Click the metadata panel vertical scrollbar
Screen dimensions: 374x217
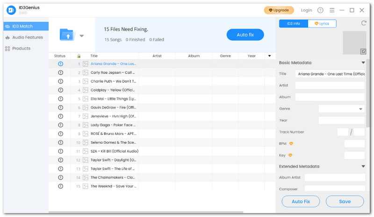(x=368, y=94)
